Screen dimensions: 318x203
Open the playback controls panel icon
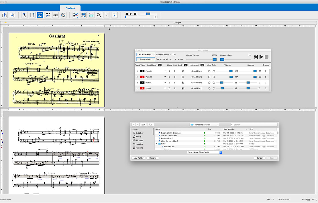click(x=48, y=15)
